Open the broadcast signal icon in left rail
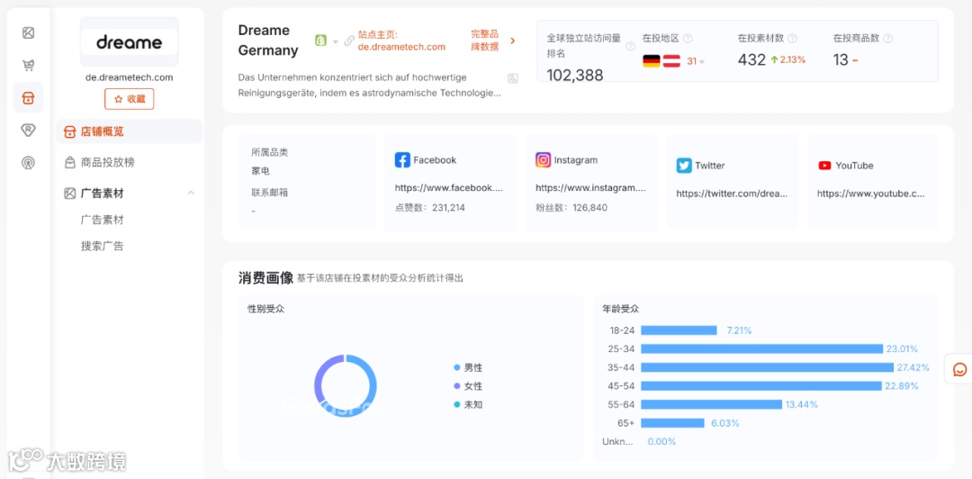The image size is (972, 479). tap(28, 163)
